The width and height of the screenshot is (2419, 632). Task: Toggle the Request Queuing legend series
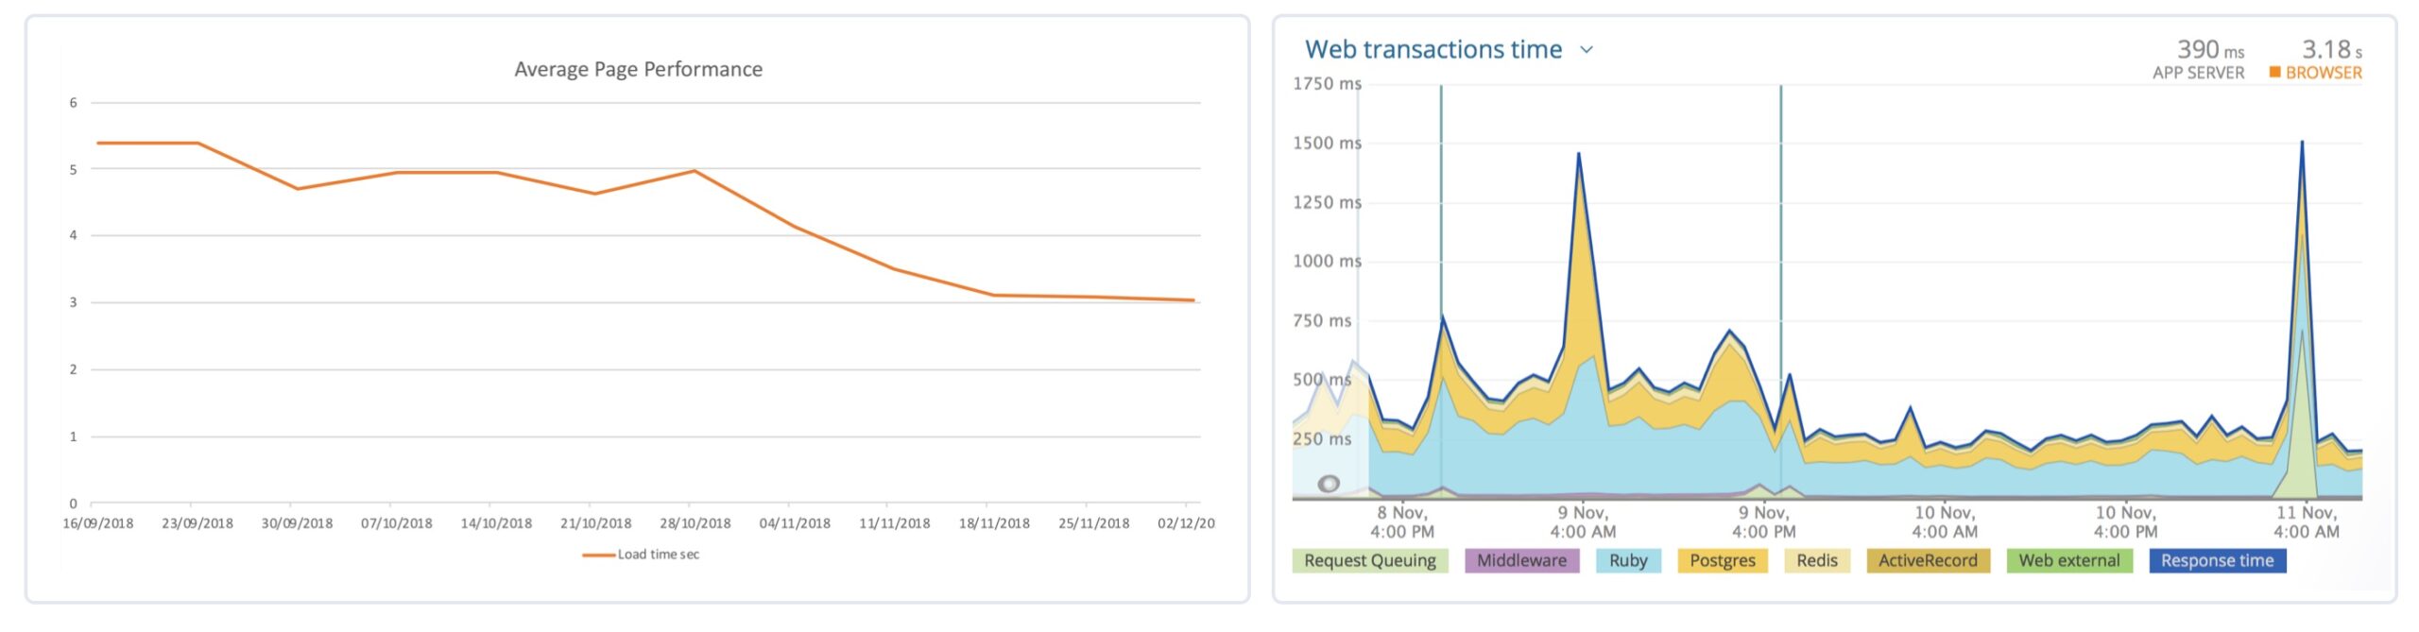pyautogui.click(x=1369, y=560)
